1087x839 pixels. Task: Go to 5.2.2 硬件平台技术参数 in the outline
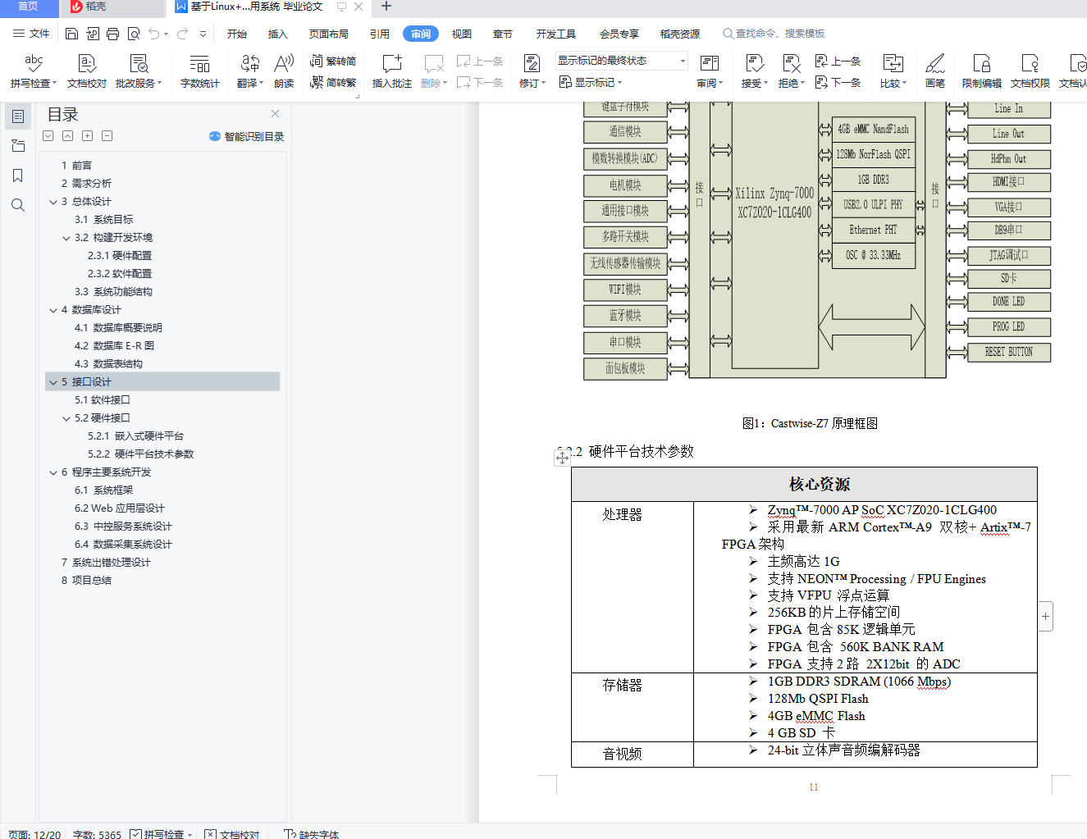click(141, 454)
